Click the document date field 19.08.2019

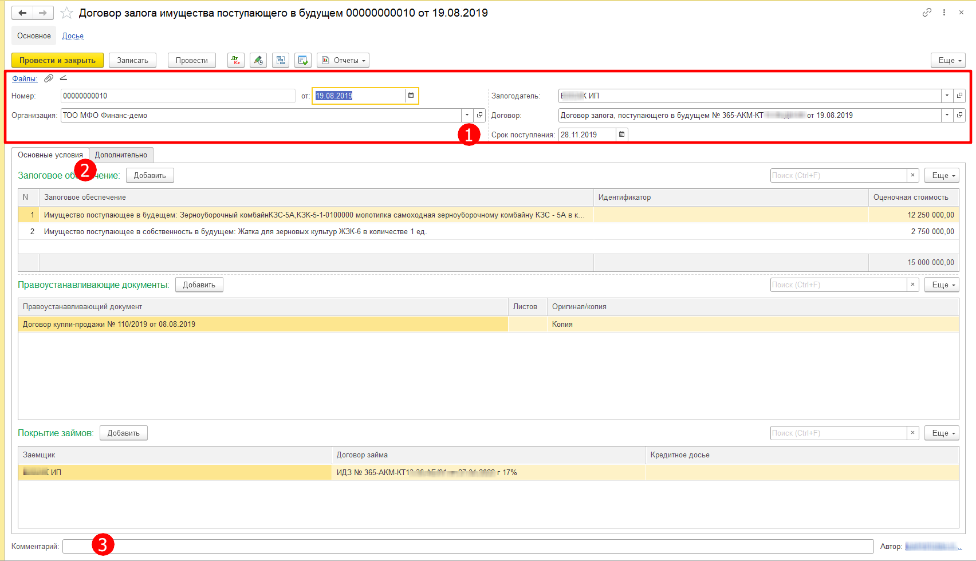359,96
